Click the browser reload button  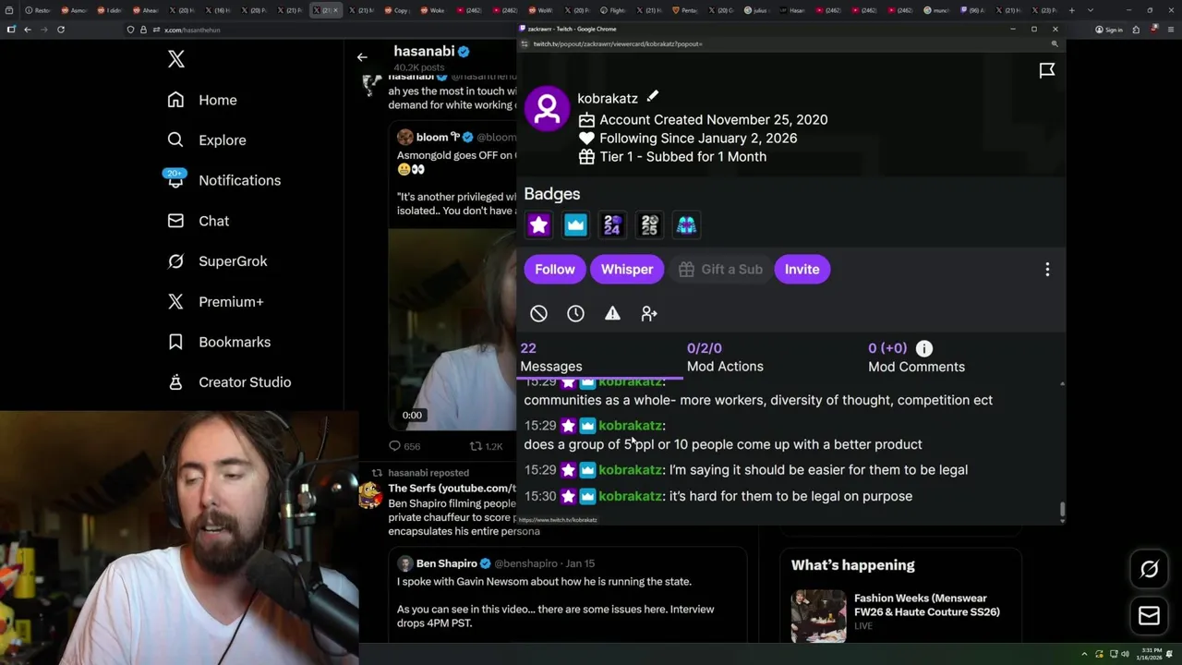coord(61,30)
